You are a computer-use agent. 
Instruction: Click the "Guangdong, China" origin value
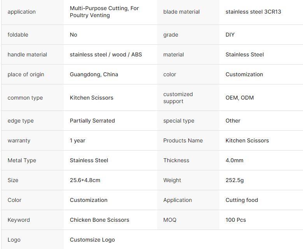pyautogui.click(x=94, y=74)
